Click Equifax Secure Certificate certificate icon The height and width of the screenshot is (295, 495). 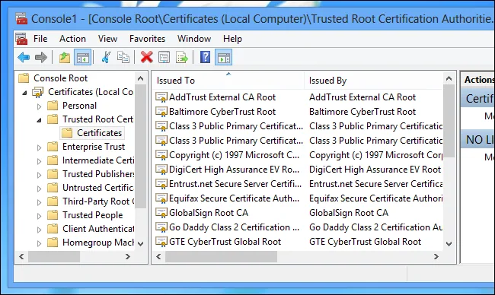click(x=161, y=198)
